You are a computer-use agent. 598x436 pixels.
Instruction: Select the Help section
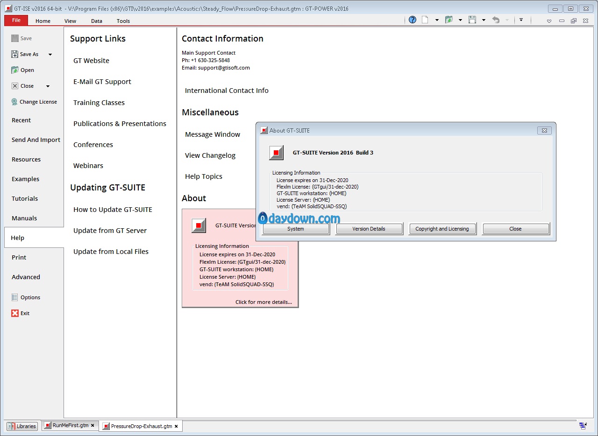coord(34,238)
